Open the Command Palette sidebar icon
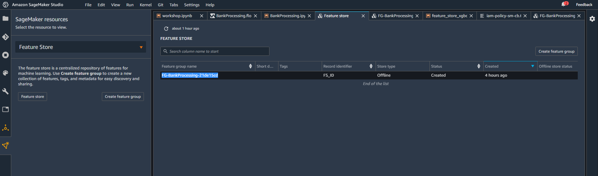The image size is (598, 176). (5, 73)
